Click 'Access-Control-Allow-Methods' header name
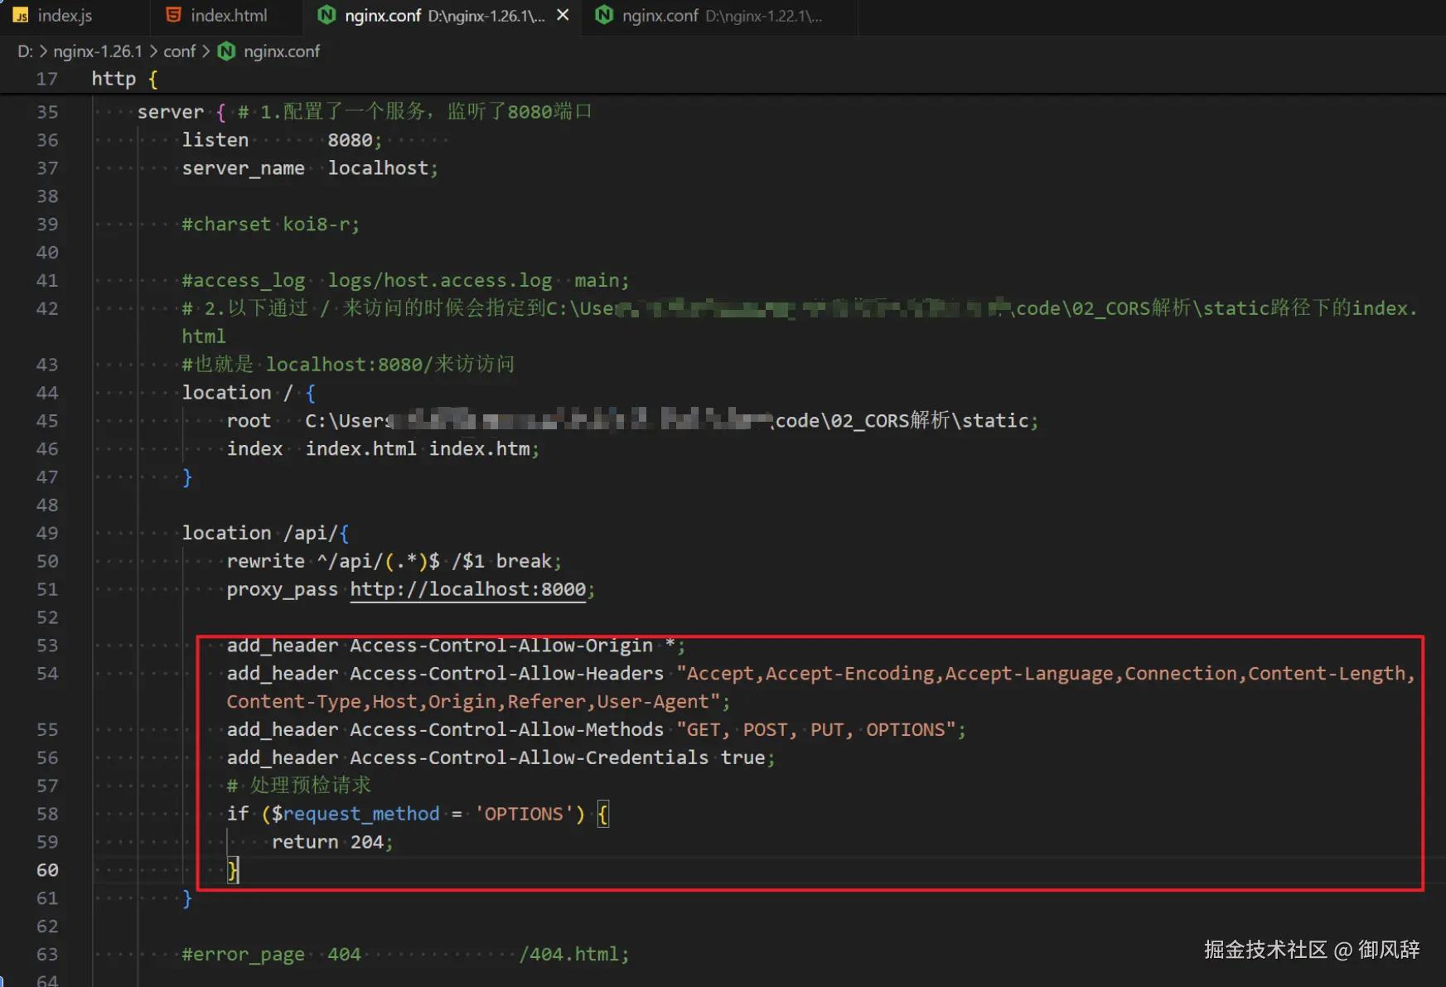 (507, 730)
